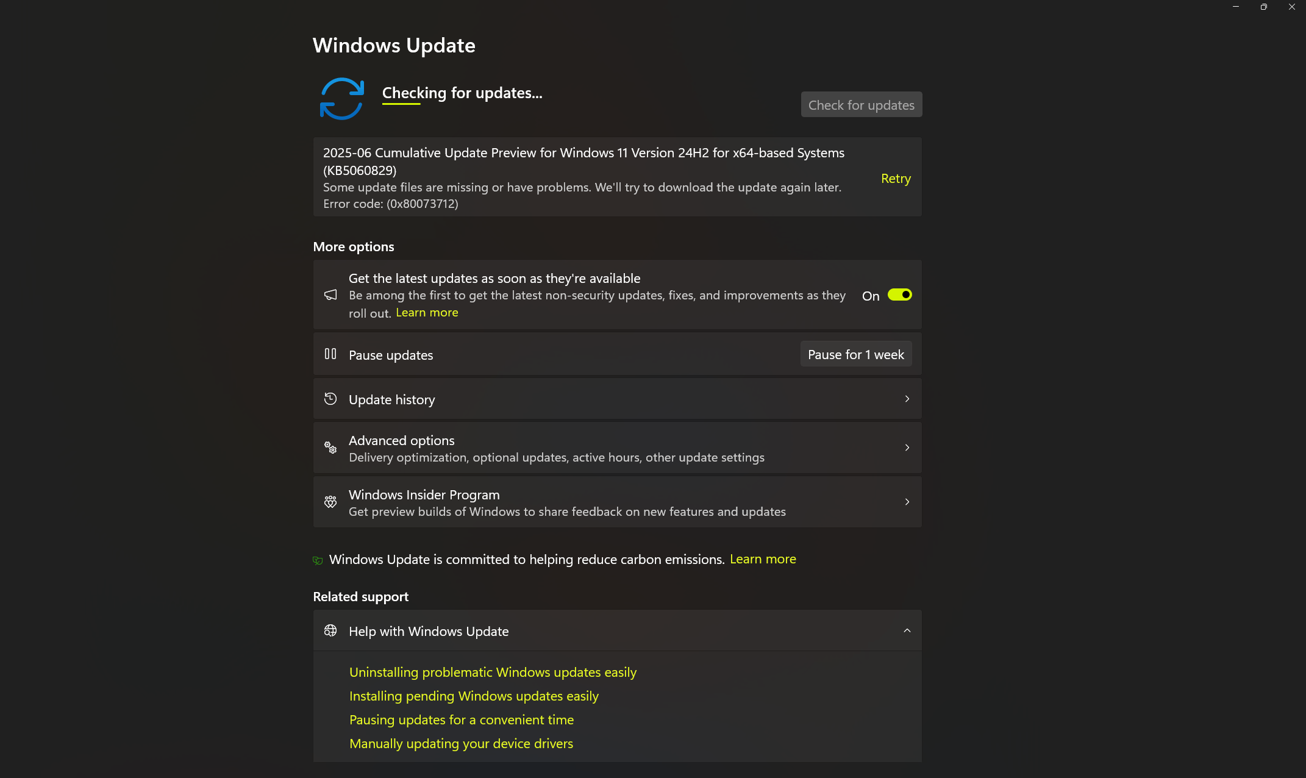This screenshot has width=1306, height=778.
Task: Retry the failed KB5060829 update
Action: [x=895, y=178]
